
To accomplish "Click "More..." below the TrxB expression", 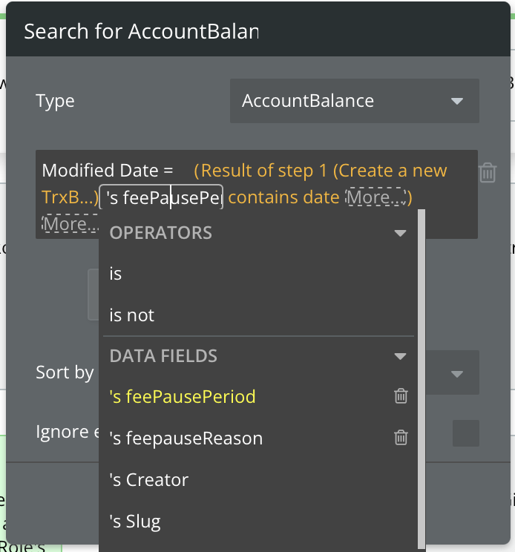I will point(70,223).
